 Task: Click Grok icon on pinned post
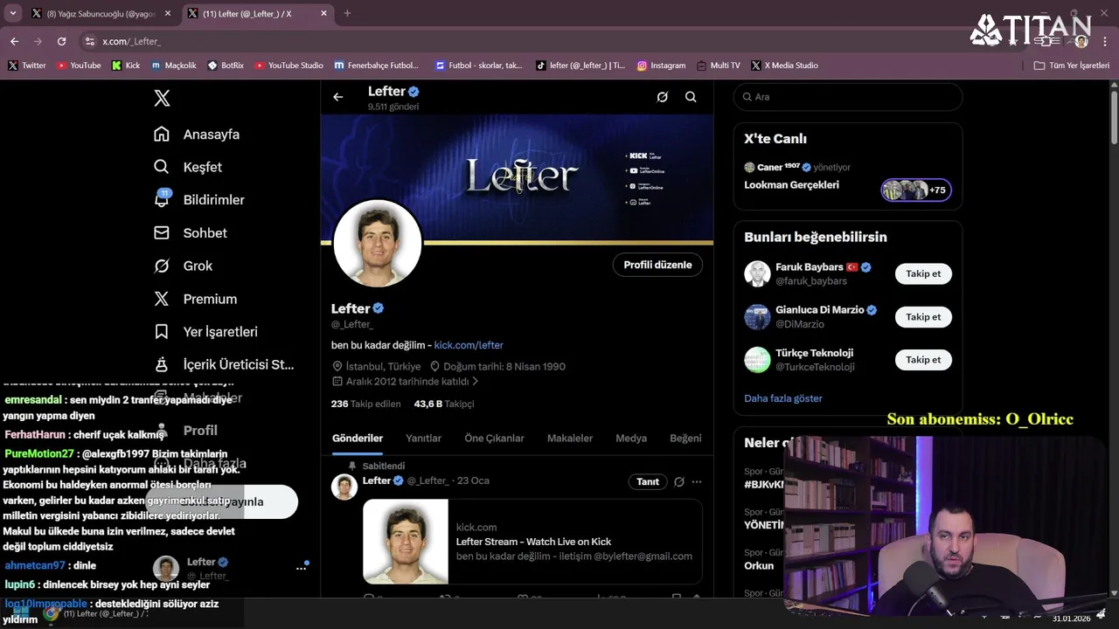[x=678, y=481]
